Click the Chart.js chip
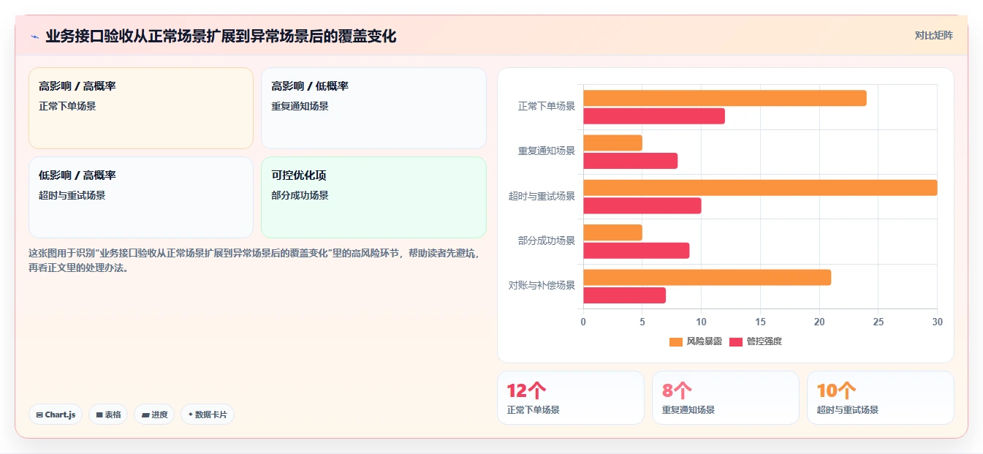The image size is (983, 454). point(56,415)
